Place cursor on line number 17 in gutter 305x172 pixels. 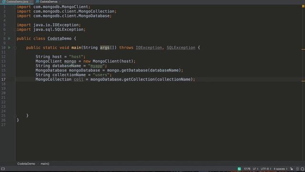[x=3, y=80]
